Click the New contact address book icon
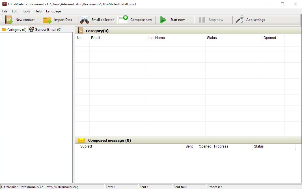 pos(9,19)
